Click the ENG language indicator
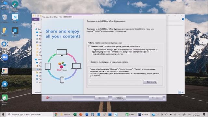Screen dimensions: 208x117 point(189,114)
